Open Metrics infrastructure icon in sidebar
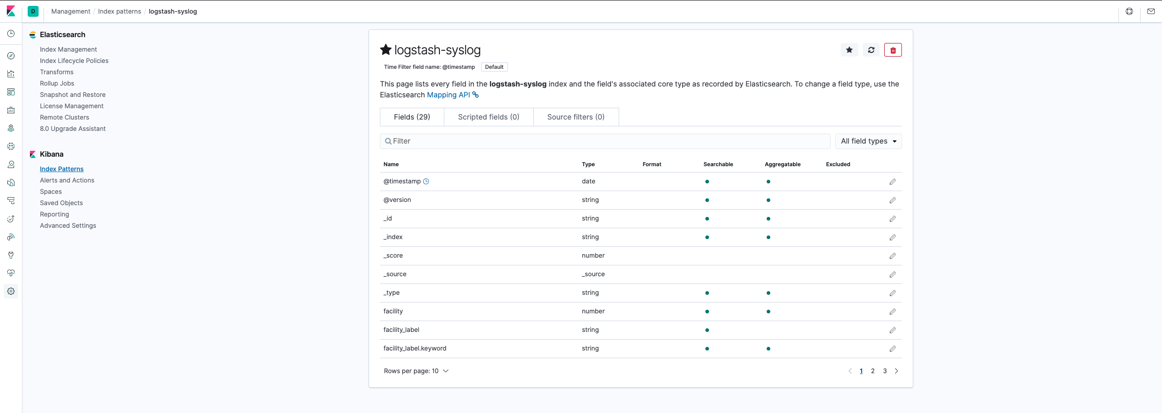This screenshot has width=1162, height=413. [x=11, y=164]
